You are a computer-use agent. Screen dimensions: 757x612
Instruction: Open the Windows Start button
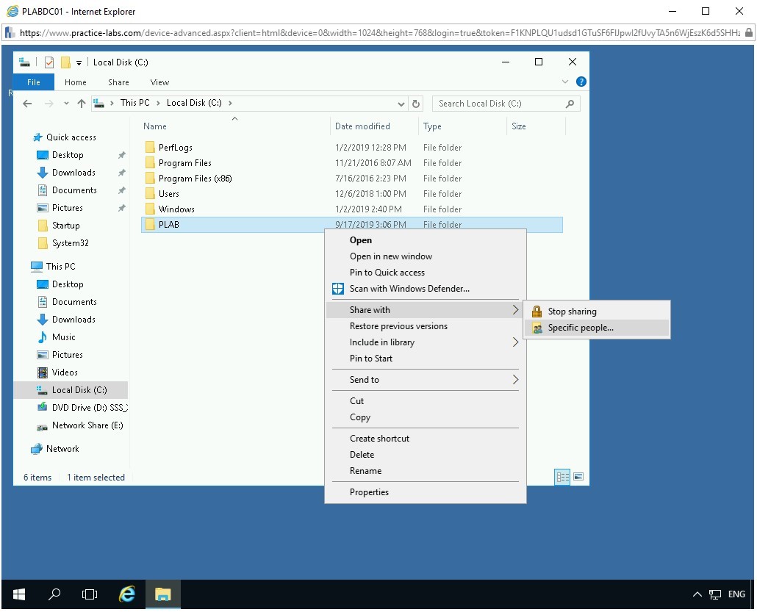pyautogui.click(x=19, y=594)
